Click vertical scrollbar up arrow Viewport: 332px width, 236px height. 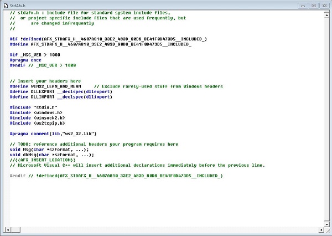[x=326, y=14]
